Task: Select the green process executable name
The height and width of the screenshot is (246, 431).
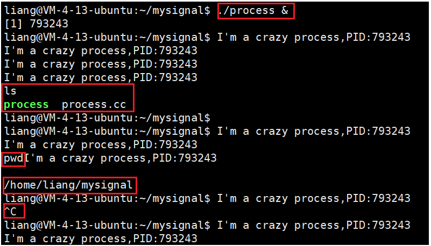Action: click(x=26, y=104)
